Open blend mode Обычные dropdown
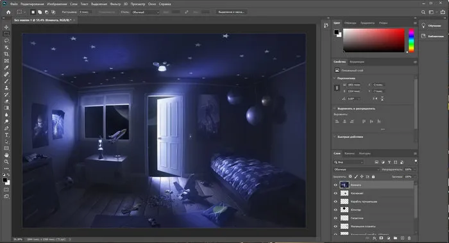The width and height of the screenshot is (449, 243). point(357,169)
